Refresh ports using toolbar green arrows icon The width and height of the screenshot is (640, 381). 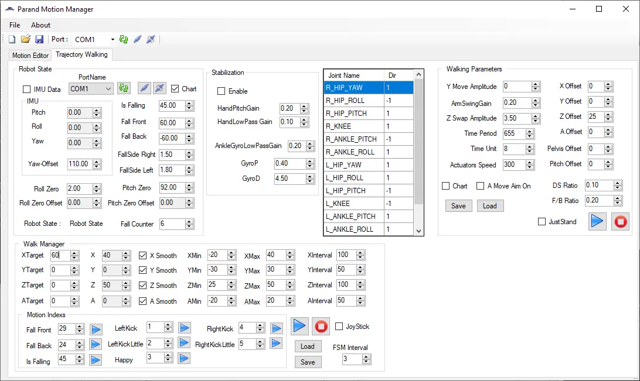point(123,39)
